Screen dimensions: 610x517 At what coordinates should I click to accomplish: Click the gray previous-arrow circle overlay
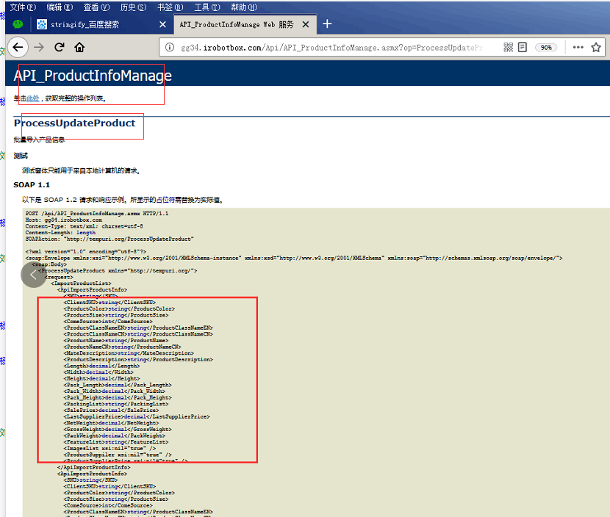coord(34,275)
